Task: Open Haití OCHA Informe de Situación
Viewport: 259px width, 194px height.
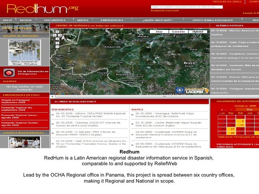Action: [x=91, y=144]
